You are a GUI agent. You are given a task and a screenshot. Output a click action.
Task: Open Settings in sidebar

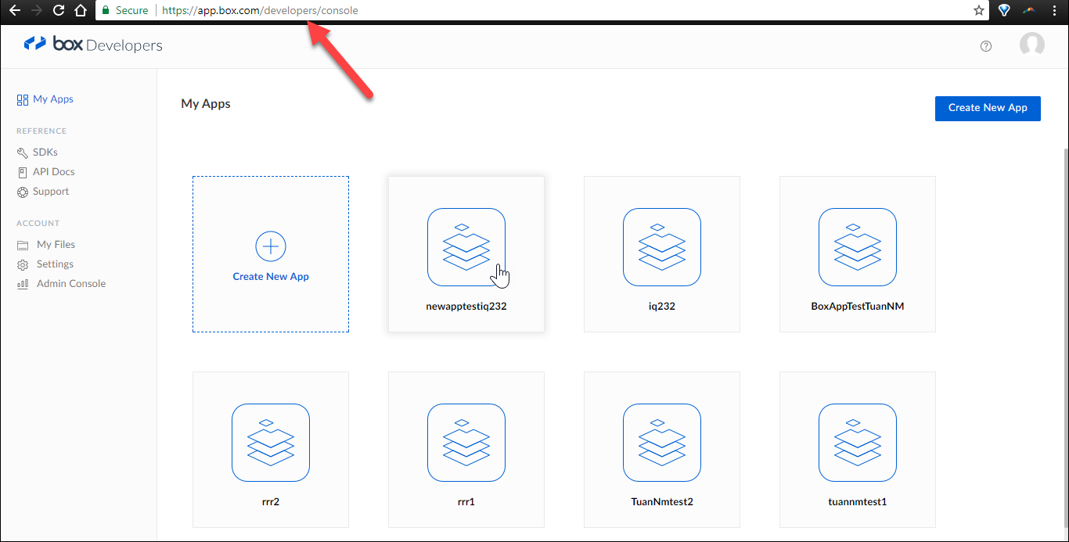[55, 264]
